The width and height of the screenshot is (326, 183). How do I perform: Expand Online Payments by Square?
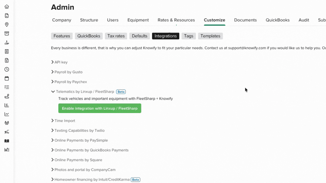point(78,160)
